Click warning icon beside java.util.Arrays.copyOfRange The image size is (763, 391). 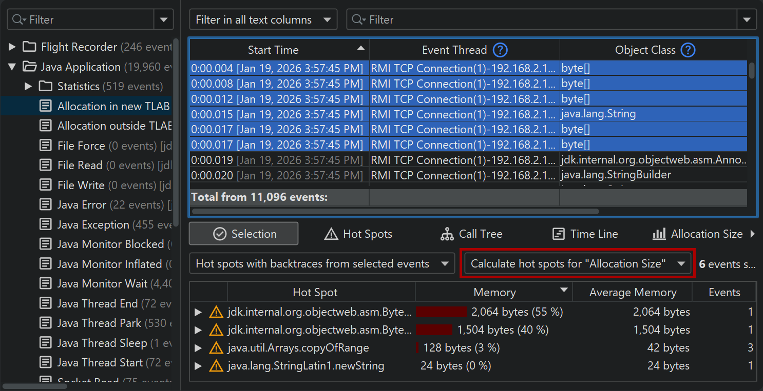tap(216, 348)
